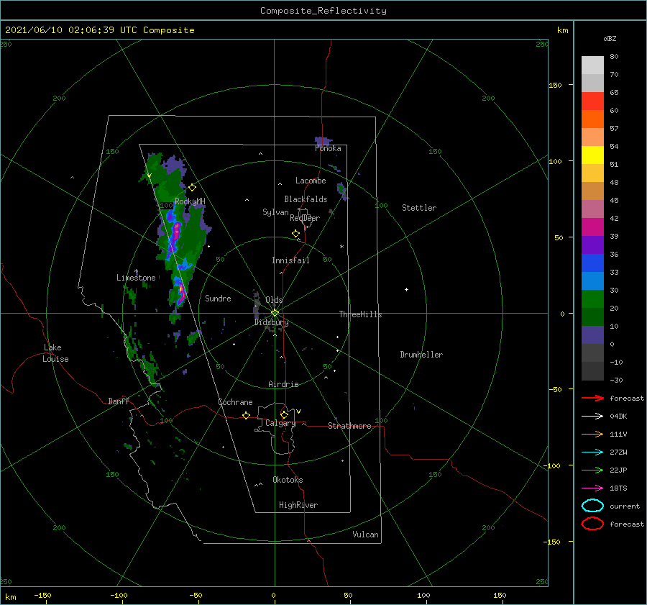Click the Olds label near radar center
The width and height of the screenshot is (647, 605).
pos(274,300)
